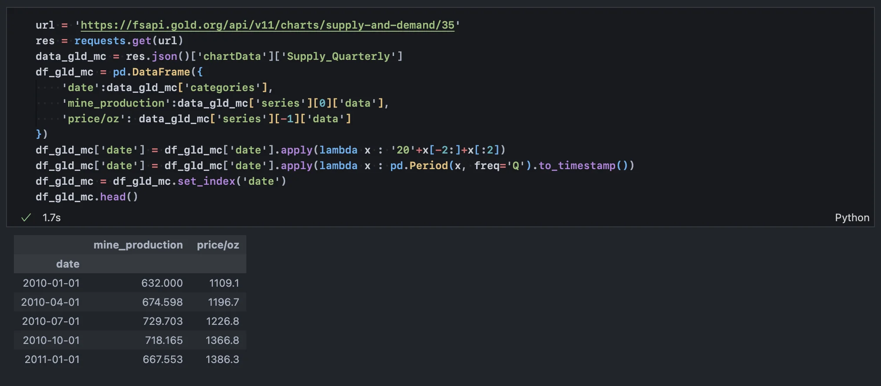This screenshot has width=881, height=386.
Task: Open the fsapi.gold.org URL link
Action: coord(267,25)
